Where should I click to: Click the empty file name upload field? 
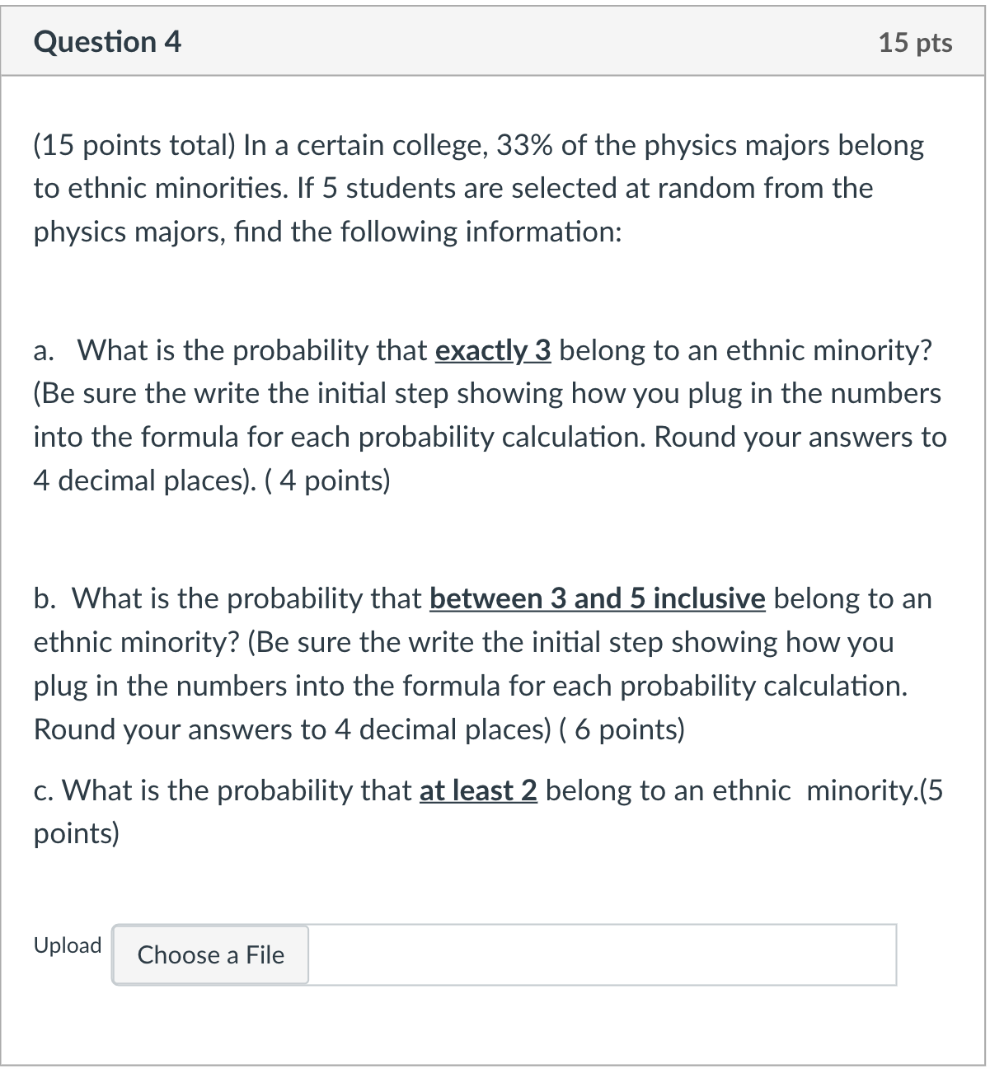coord(602,954)
